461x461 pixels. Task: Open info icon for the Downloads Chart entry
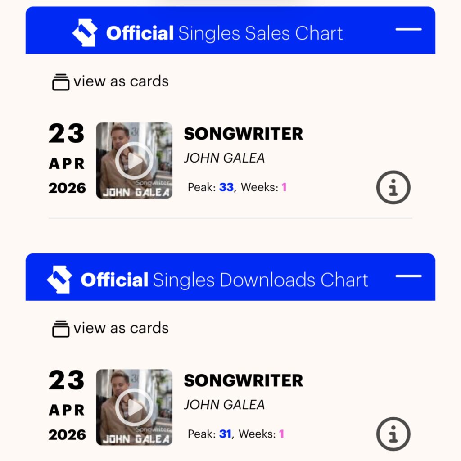tap(393, 434)
